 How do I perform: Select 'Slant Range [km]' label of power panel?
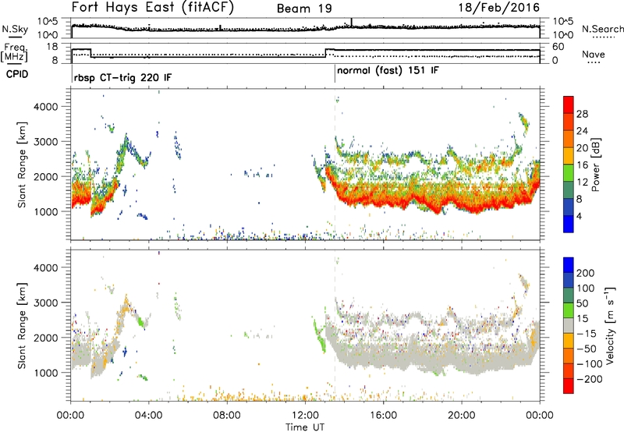coord(22,165)
